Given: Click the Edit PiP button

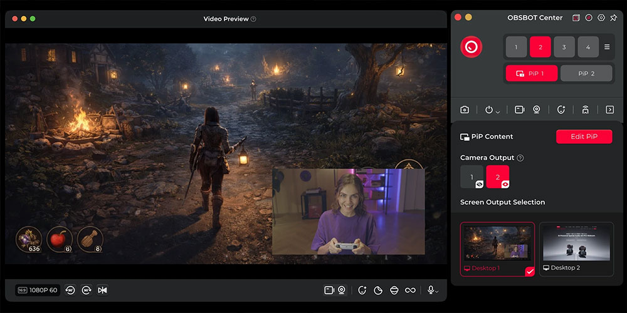Looking at the screenshot, I should point(584,136).
